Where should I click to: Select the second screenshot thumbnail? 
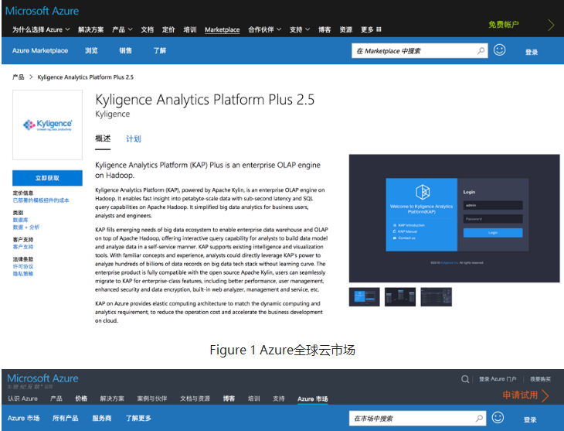click(400, 297)
